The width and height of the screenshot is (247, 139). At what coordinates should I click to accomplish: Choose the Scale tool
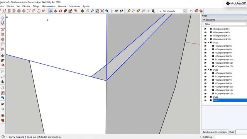pos(70,11)
